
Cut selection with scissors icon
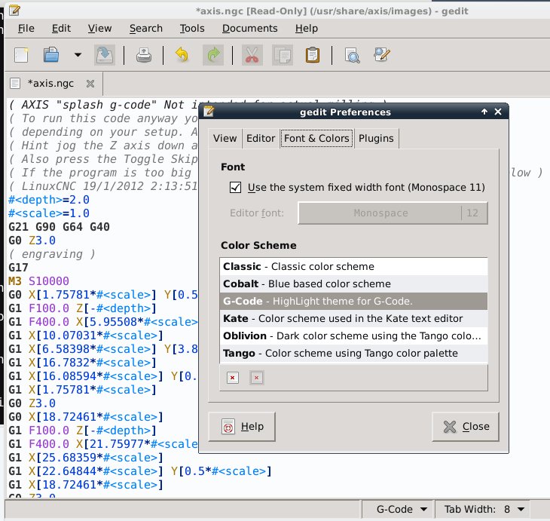252,55
